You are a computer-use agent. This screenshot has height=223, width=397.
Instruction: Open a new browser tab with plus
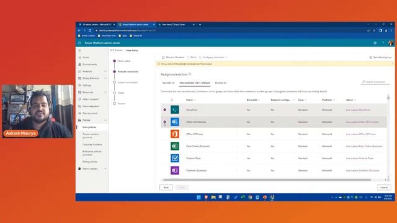(x=200, y=25)
